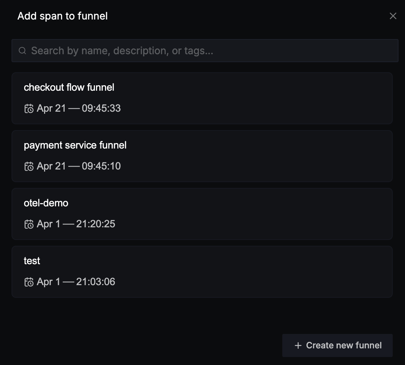Click the 'Add span to funnel' dialog heading
Image resolution: width=405 pixels, height=365 pixels.
pyautogui.click(x=62, y=16)
